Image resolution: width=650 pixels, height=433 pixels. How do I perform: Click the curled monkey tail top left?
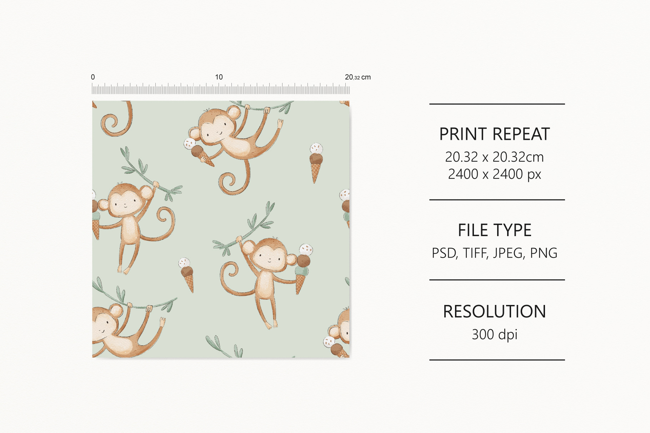[116, 119]
